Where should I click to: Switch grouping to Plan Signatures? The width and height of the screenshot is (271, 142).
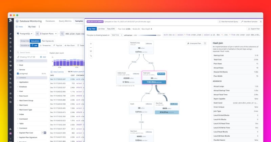click(47, 41)
